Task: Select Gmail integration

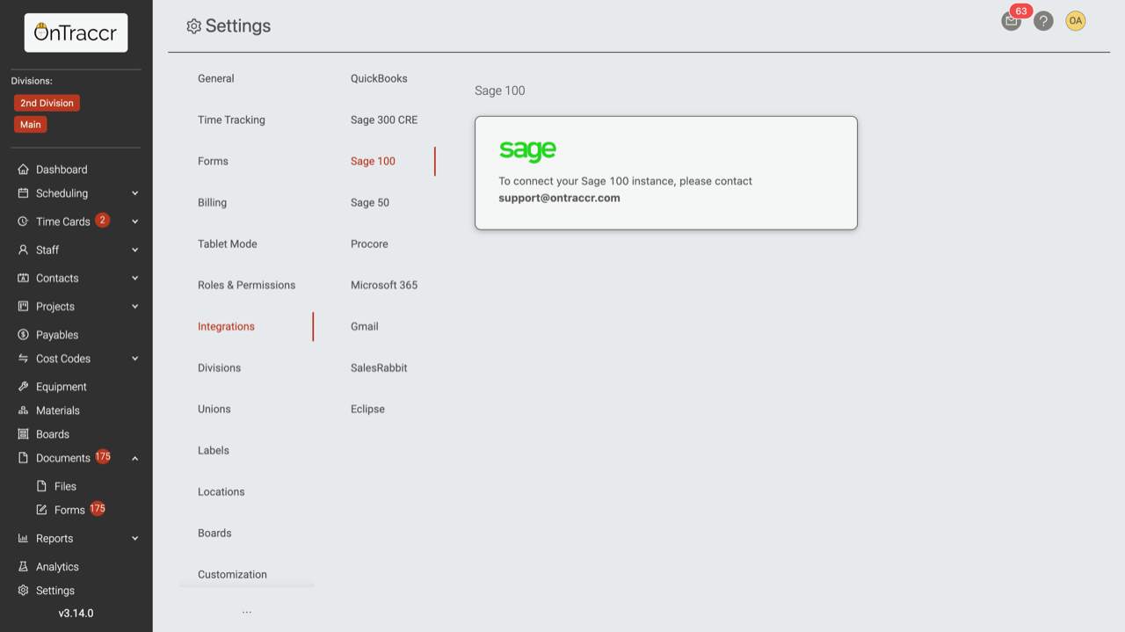Action: tap(365, 326)
